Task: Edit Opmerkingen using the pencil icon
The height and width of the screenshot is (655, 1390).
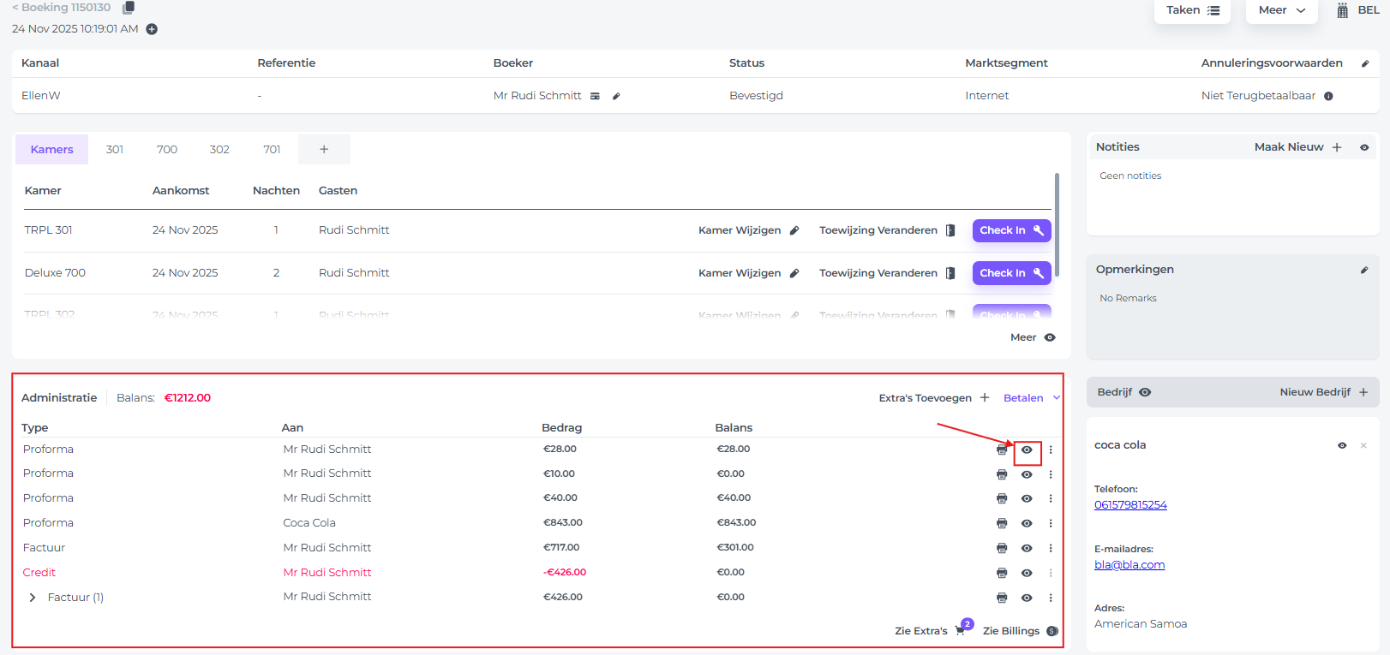Action: [x=1364, y=270]
